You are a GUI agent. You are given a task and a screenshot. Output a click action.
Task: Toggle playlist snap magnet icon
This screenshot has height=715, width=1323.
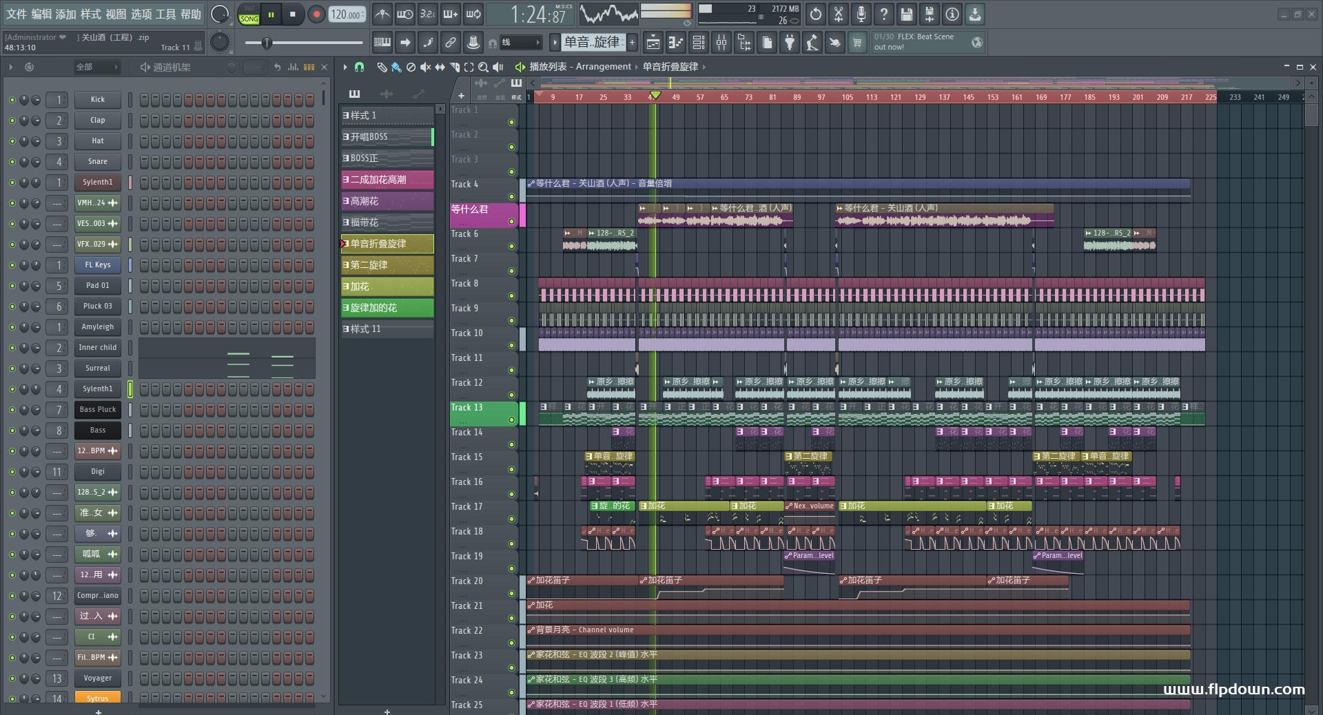tap(359, 67)
